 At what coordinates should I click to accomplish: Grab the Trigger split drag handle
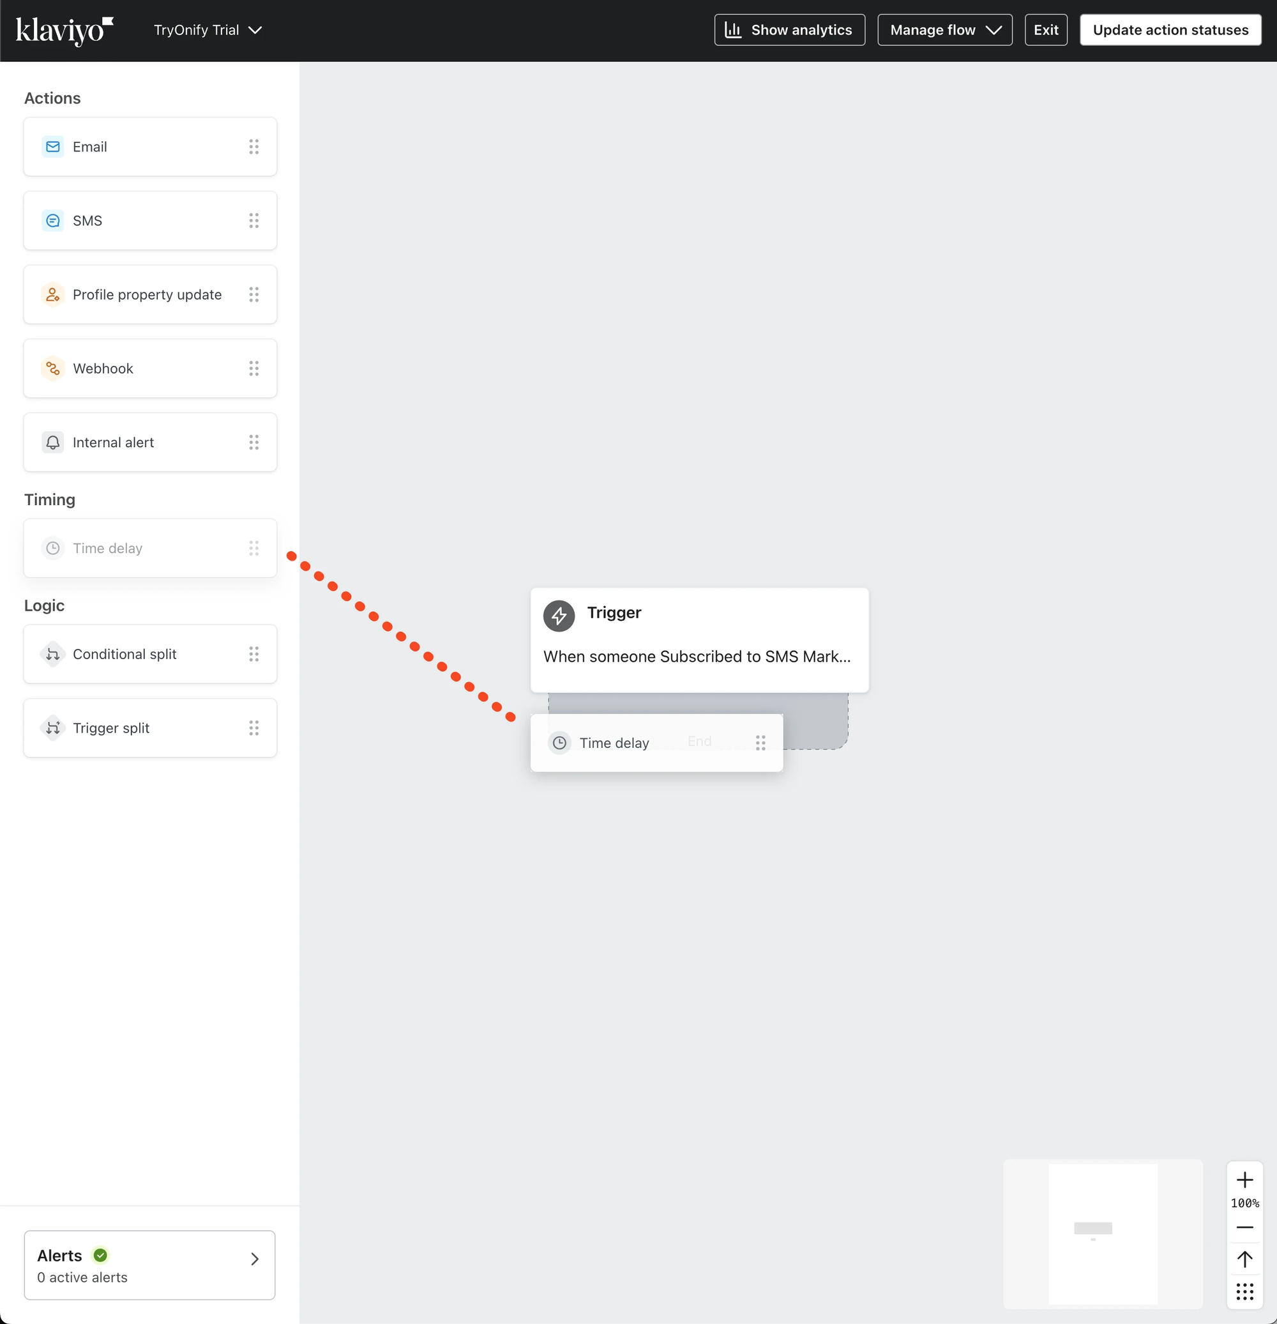(x=254, y=727)
